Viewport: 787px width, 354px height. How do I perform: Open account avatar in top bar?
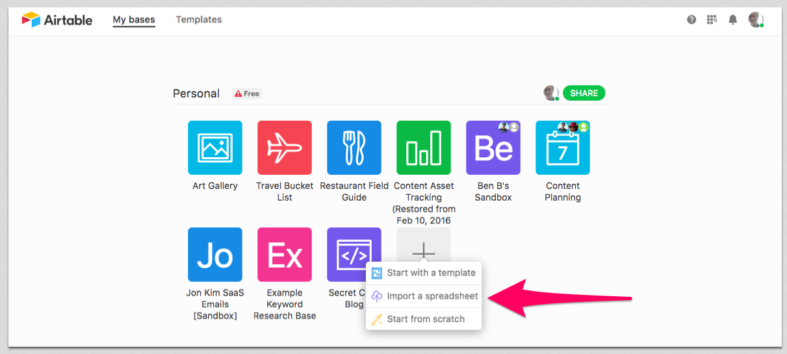coord(756,19)
